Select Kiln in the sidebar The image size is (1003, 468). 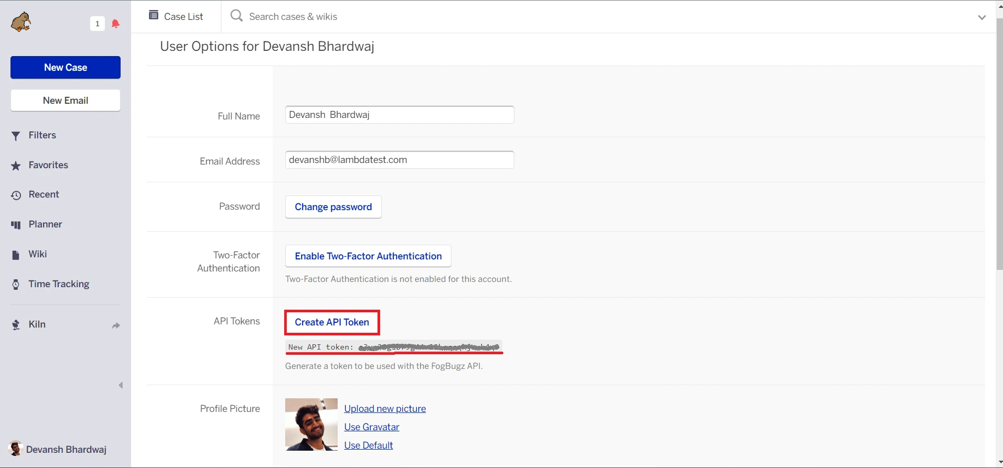click(37, 324)
